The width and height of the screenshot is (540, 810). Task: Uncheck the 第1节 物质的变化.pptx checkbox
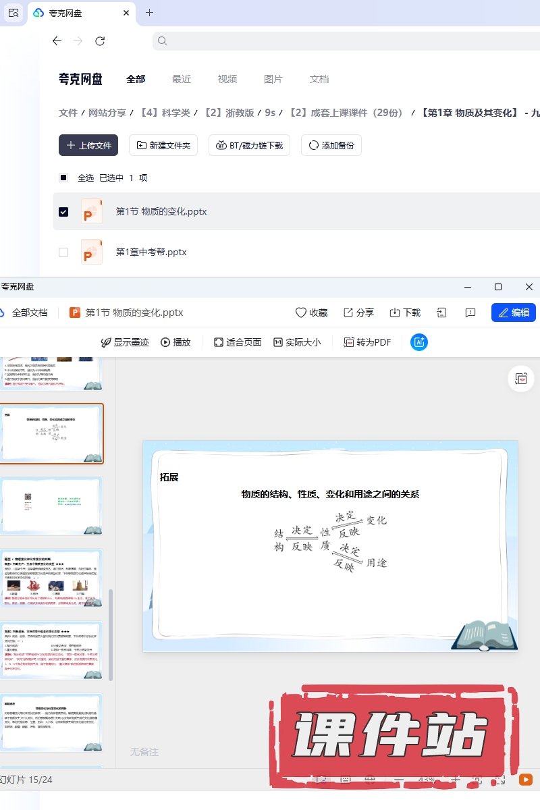click(63, 212)
